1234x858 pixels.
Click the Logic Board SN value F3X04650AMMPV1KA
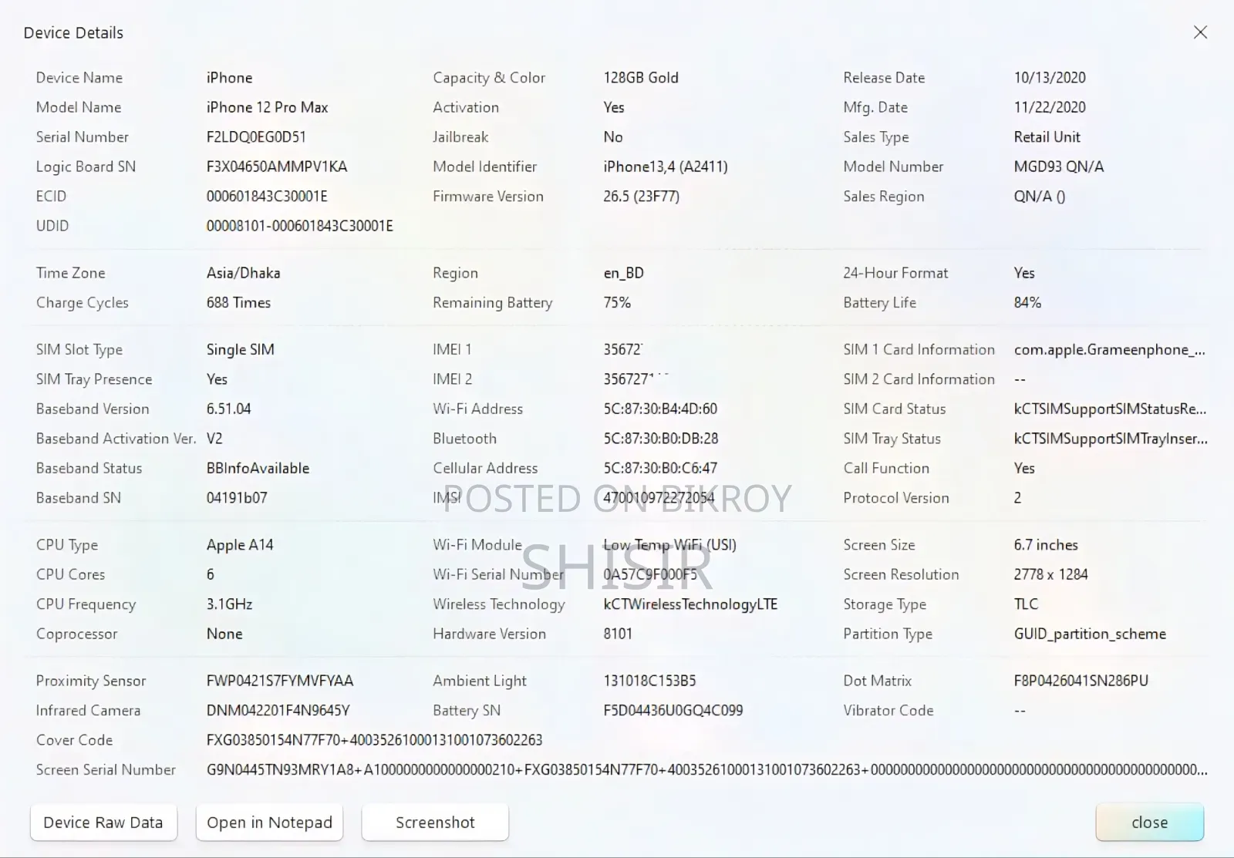coord(277,167)
